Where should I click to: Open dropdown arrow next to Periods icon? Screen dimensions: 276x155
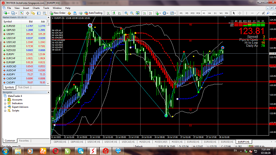167,13
